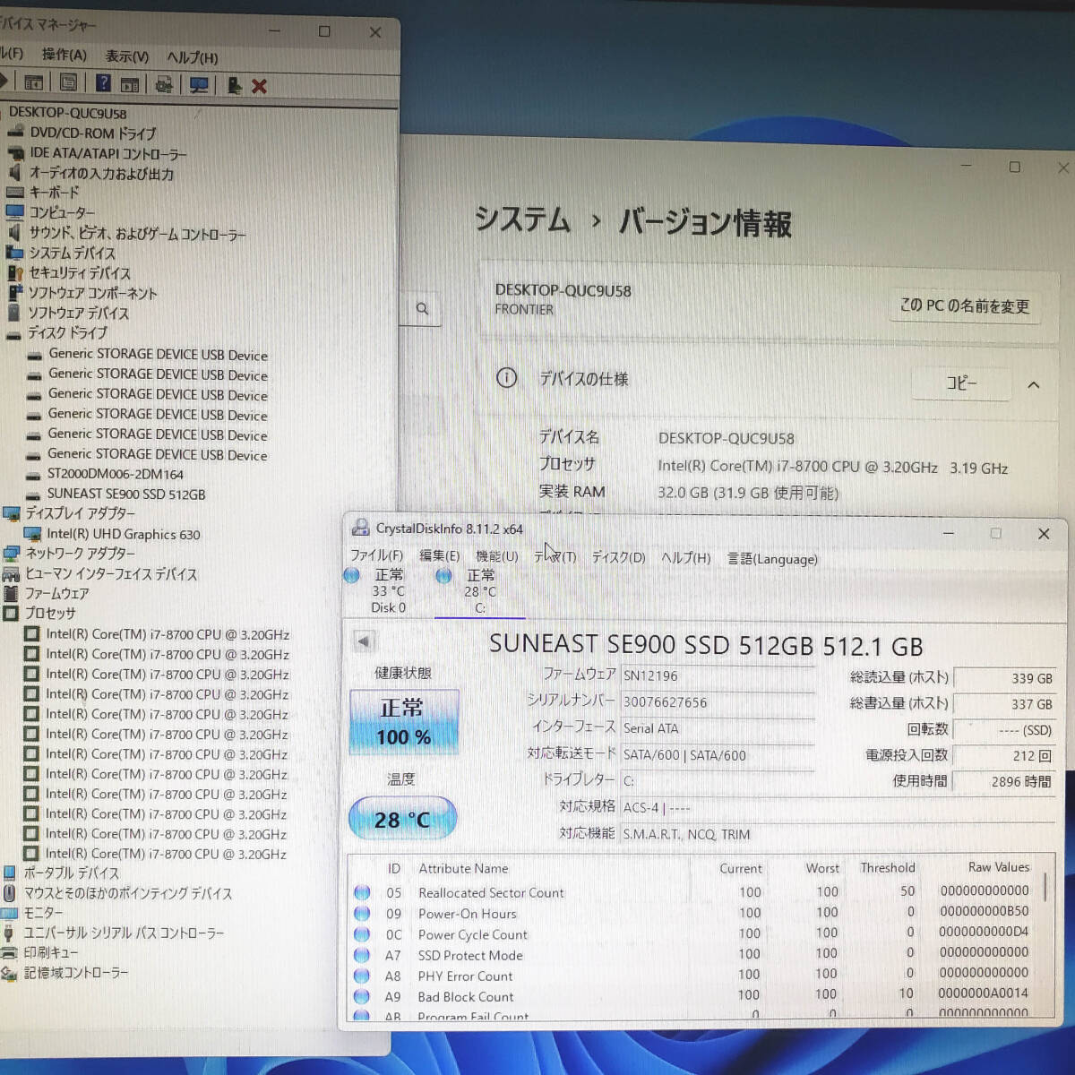
Task: Open ディスク(D) menu in CrystalDiskInfo
Action: click(618, 557)
